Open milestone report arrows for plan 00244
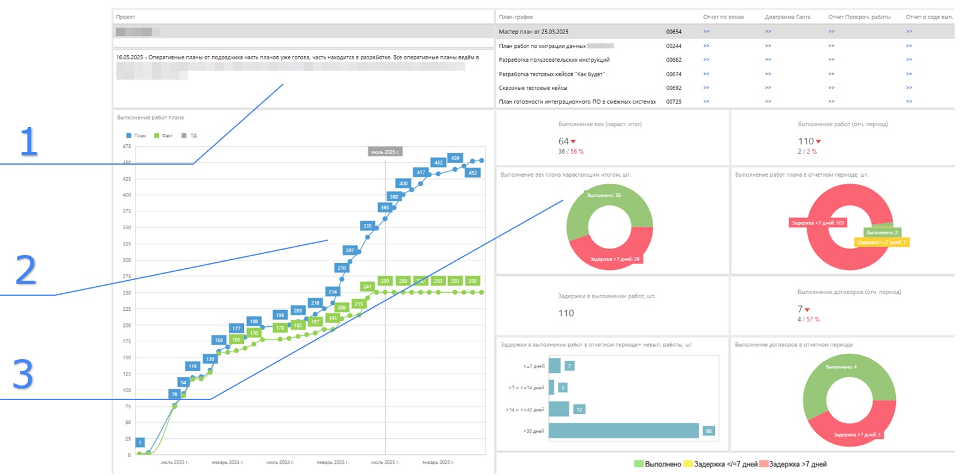The height and width of the screenshot is (476, 966). (706, 46)
